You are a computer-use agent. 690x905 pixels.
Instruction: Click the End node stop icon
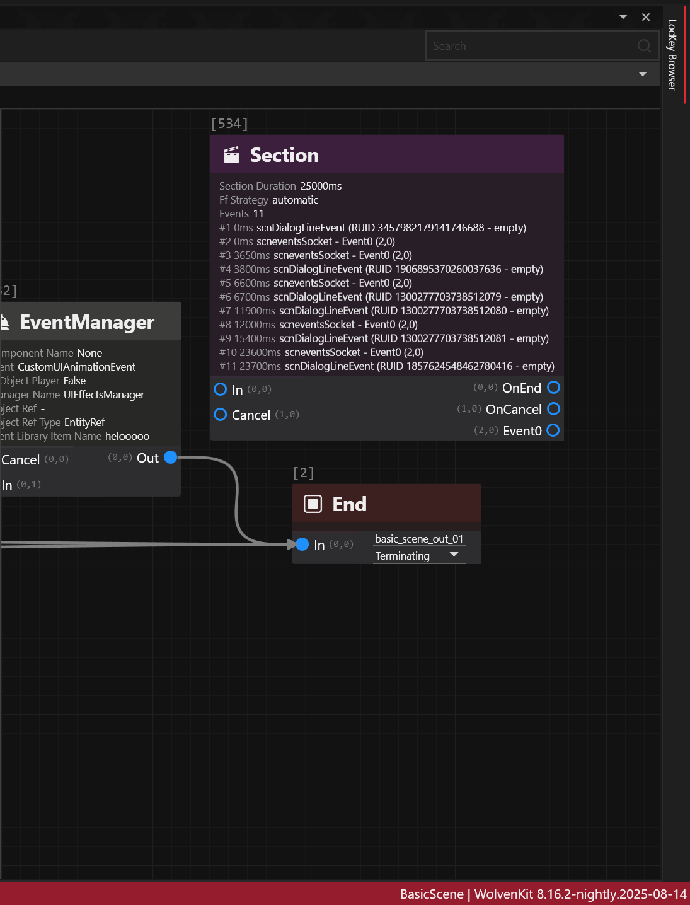[313, 504]
